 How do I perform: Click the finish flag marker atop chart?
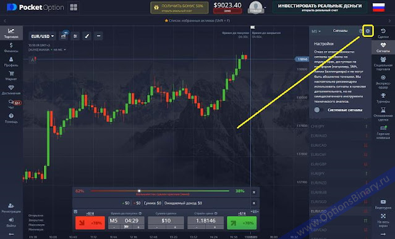point(253,27)
